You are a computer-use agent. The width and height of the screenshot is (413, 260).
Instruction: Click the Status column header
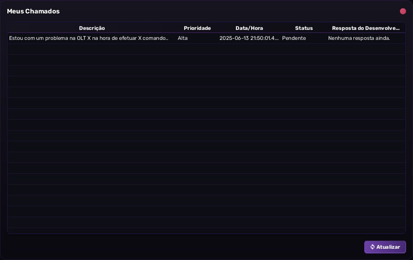[x=304, y=28]
